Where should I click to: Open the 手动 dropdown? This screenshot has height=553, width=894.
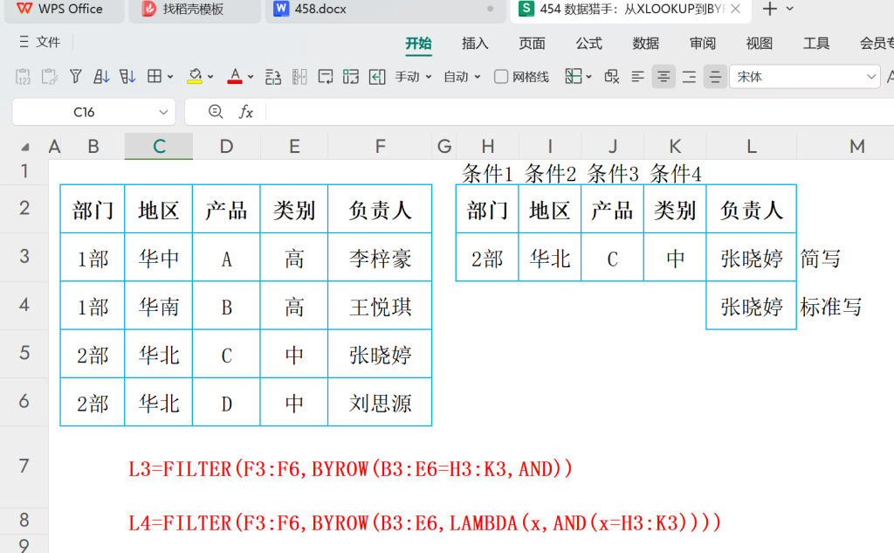click(413, 77)
